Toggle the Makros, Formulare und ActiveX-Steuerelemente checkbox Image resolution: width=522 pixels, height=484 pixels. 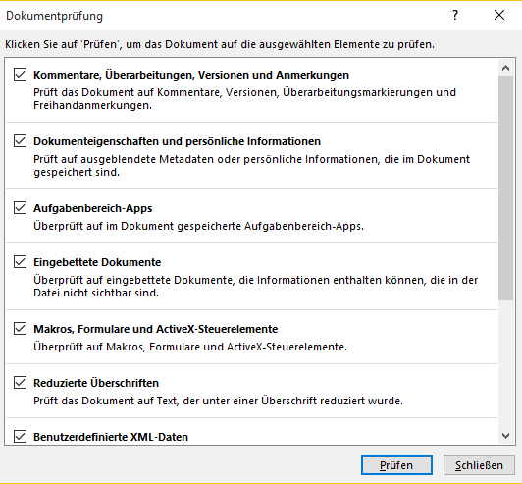(20, 329)
